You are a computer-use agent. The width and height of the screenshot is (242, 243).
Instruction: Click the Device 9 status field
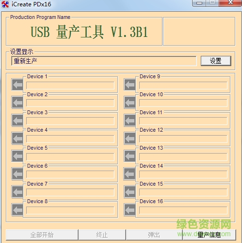point(183,86)
